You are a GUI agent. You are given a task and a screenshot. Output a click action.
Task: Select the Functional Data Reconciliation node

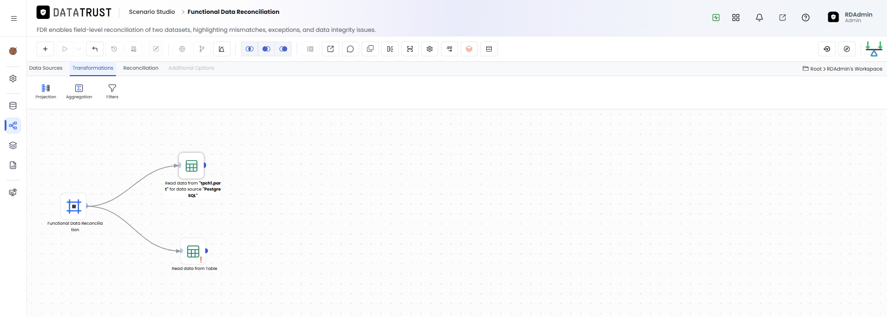74,206
